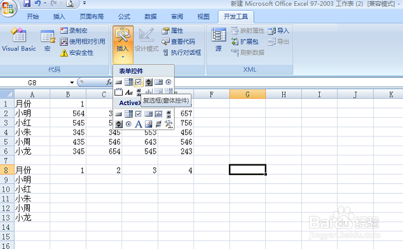Screen dimensions: 403x249
Task: Select form control List Box icon
Action: tap(158, 82)
